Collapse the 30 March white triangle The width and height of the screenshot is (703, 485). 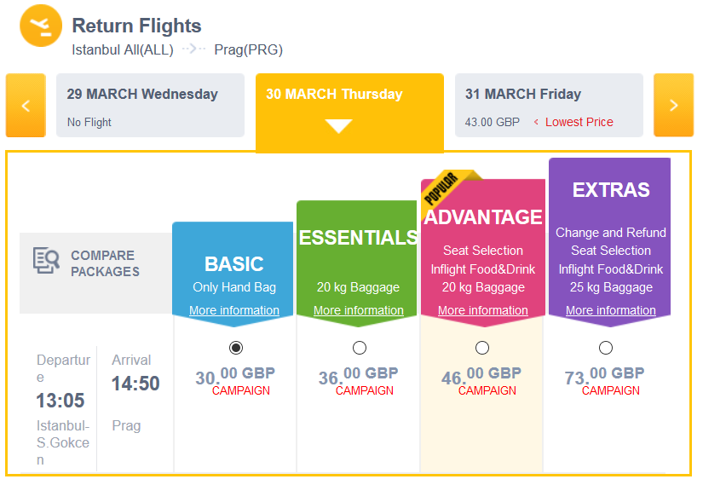[x=338, y=126]
